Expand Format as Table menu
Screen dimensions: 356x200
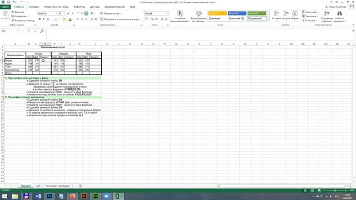point(199,17)
